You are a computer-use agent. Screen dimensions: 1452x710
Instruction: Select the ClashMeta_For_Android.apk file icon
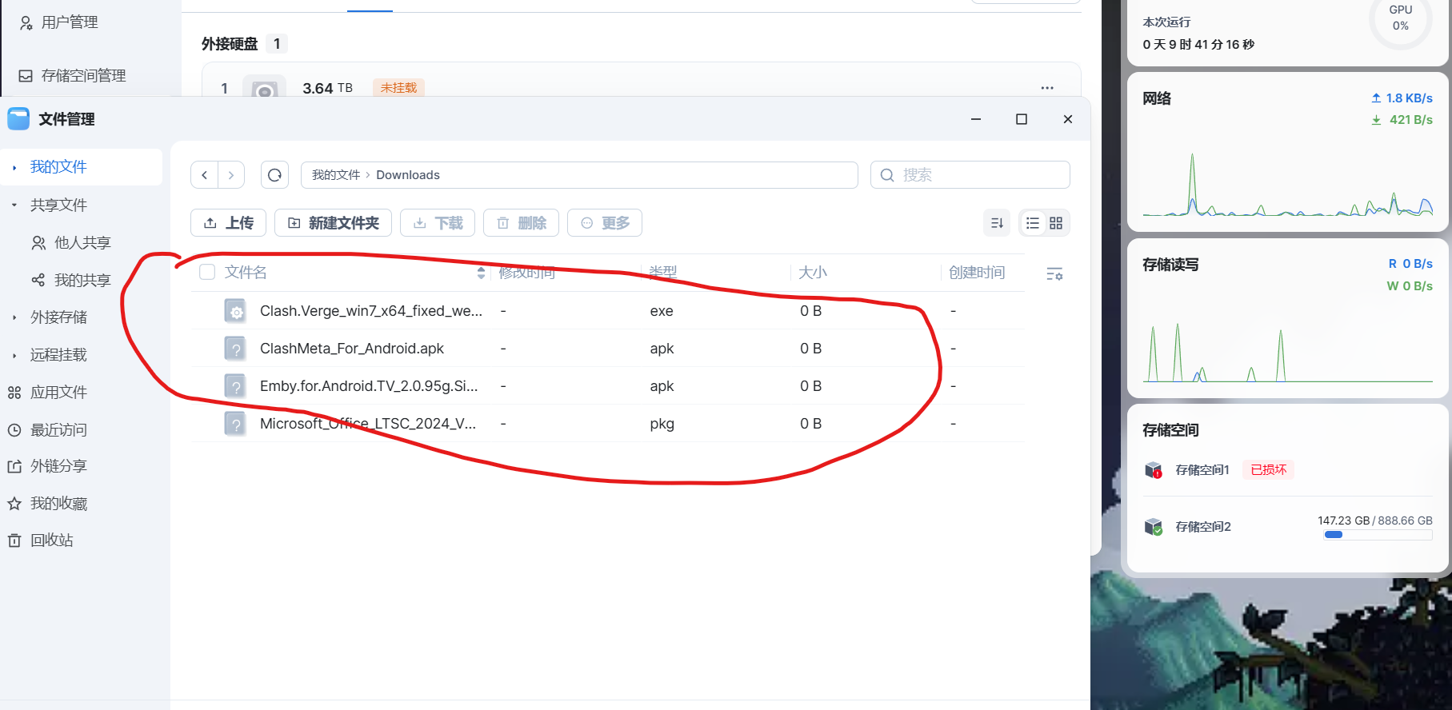coord(235,349)
